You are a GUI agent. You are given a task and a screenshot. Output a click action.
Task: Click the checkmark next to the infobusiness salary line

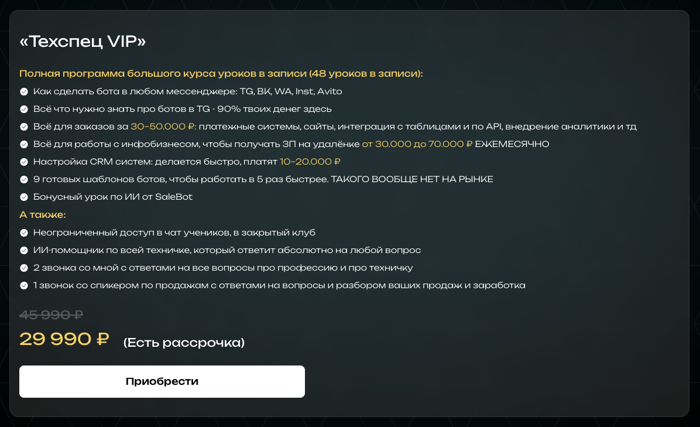23,144
